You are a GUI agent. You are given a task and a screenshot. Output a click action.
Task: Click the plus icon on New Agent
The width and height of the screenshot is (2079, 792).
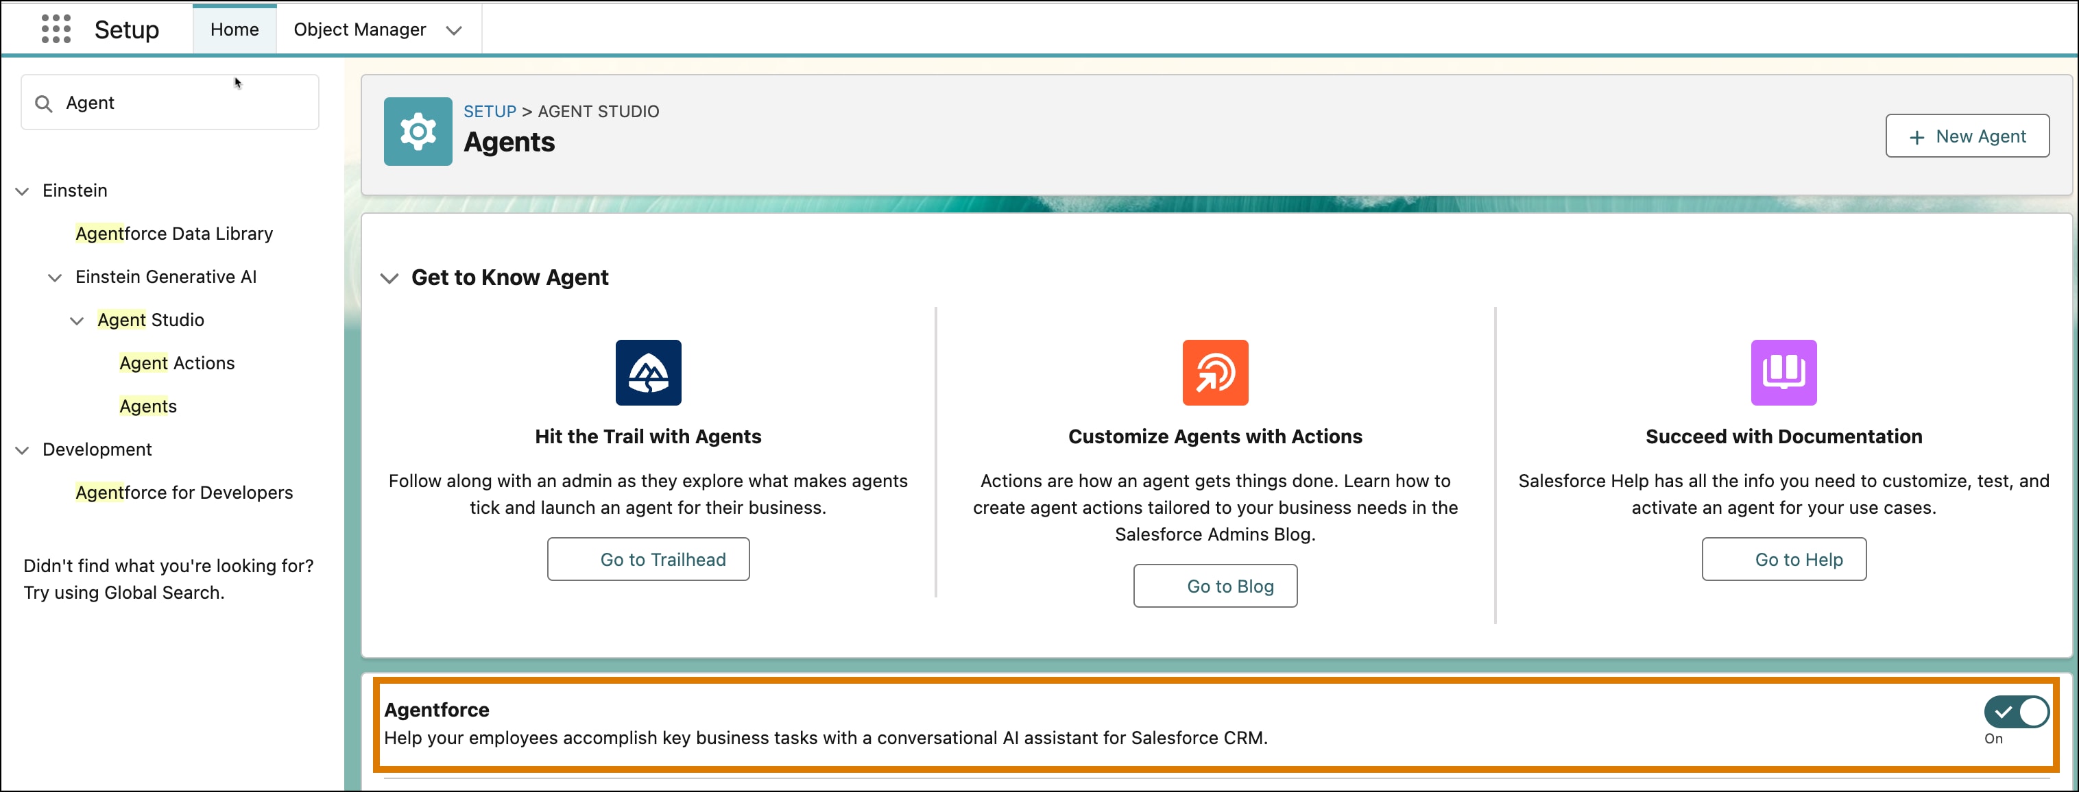1916,137
